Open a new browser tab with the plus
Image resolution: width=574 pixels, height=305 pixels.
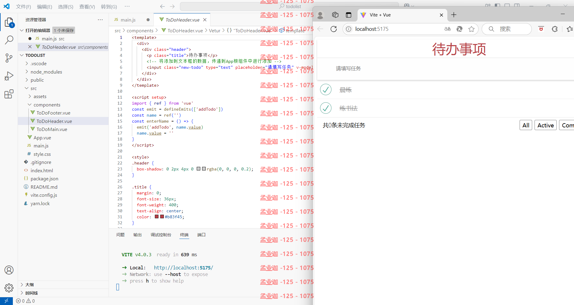(x=454, y=15)
